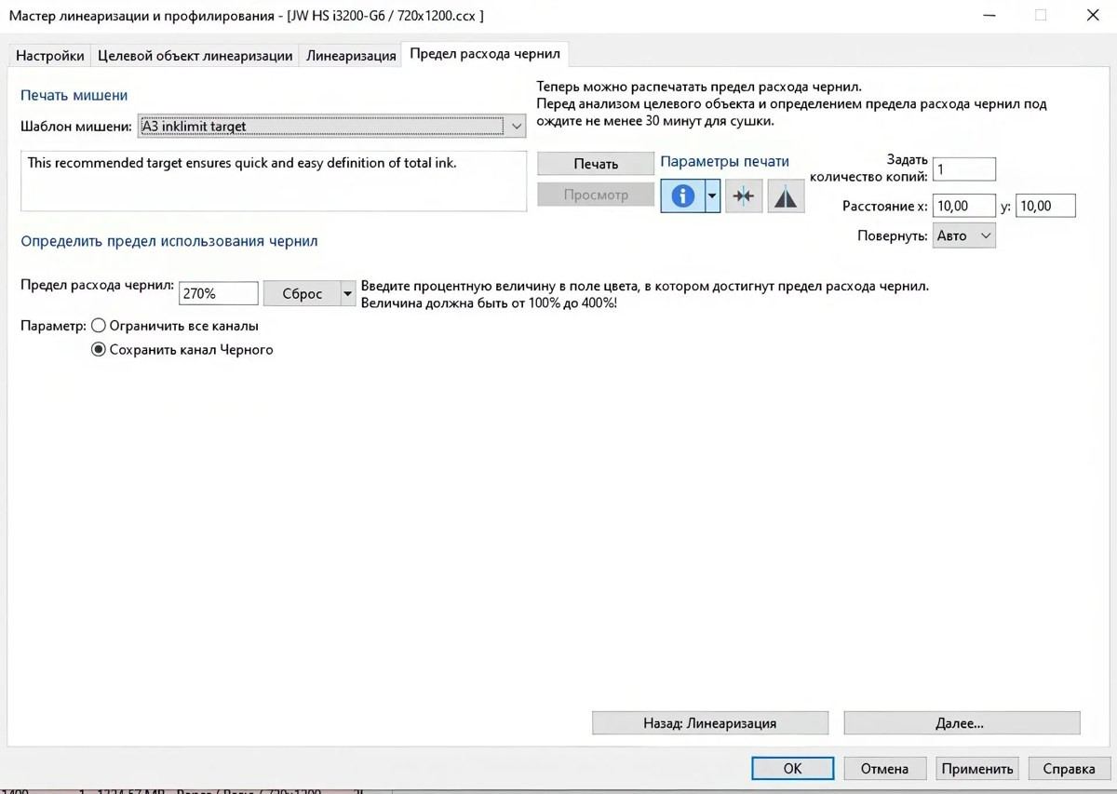
Task: Select Сохранить канал Черного radio button
Action: point(98,350)
